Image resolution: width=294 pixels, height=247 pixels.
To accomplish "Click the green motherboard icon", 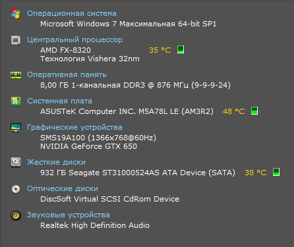I will (16, 101).
